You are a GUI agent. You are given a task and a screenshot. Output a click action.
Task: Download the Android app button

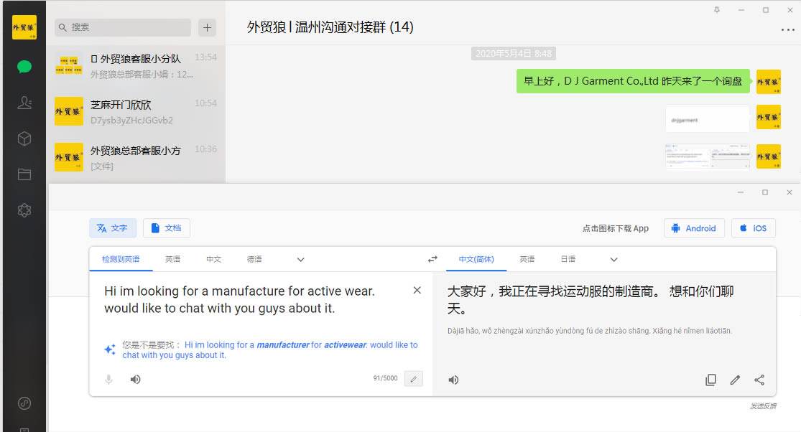click(x=694, y=228)
